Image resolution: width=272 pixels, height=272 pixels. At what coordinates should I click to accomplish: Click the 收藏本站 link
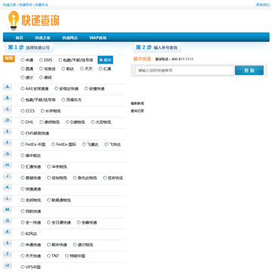[x=42, y=5]
